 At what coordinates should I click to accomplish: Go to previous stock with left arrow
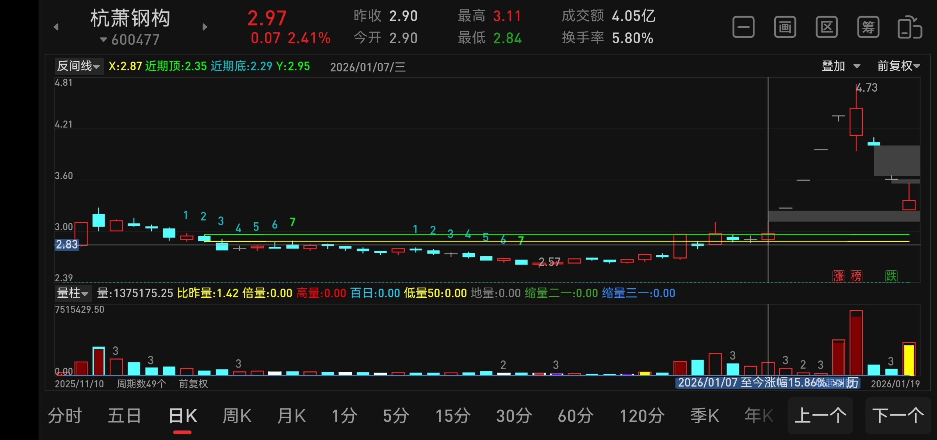[56, 27]
